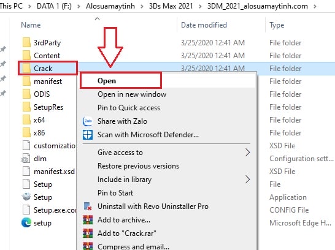The image size is (335, 250).
Task: Expand the Give access to submenu arrow
Action: click(247, 153)
